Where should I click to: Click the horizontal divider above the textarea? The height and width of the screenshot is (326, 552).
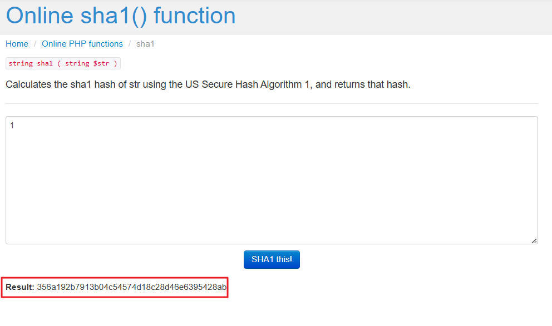(x=272, y=103)
